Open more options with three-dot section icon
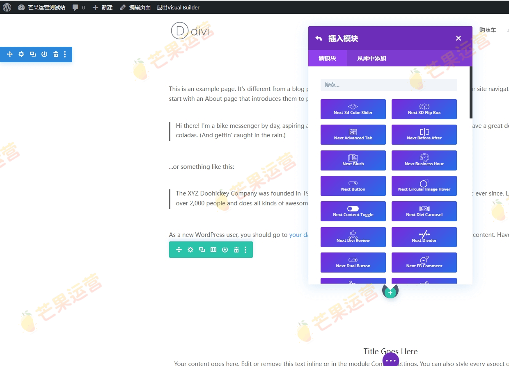Viewport: 509px width, 366px height. coord(65,54)
